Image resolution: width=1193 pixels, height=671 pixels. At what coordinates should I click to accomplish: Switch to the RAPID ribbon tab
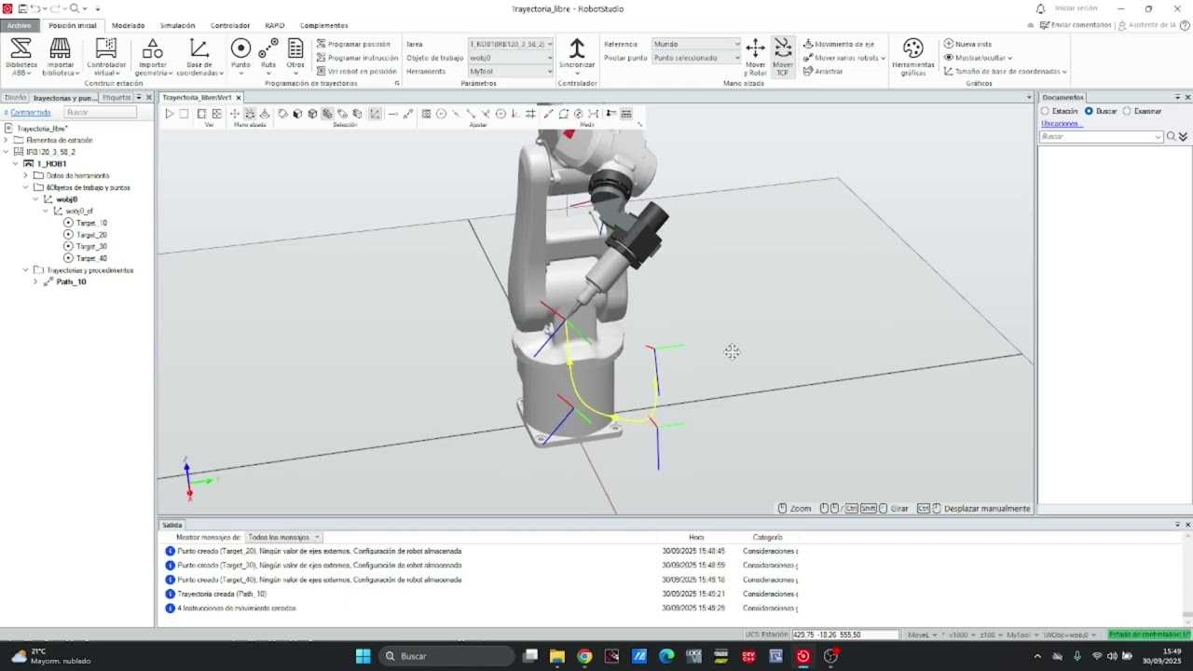coord(274,25)
